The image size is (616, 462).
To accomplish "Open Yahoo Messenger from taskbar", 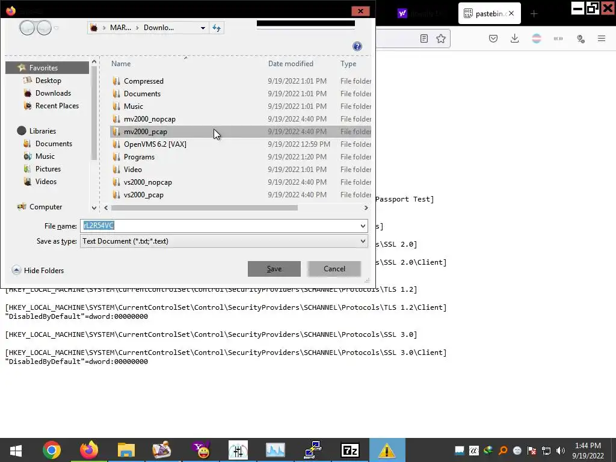I will point(202,450).
